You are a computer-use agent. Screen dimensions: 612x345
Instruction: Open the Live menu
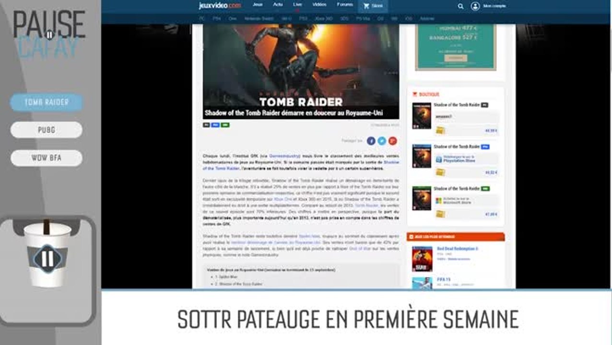point(297,5)
